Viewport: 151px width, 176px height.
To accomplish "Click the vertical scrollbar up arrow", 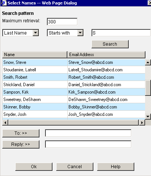I will coord(148,62).
